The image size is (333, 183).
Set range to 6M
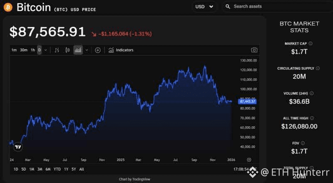pos(48,169)
